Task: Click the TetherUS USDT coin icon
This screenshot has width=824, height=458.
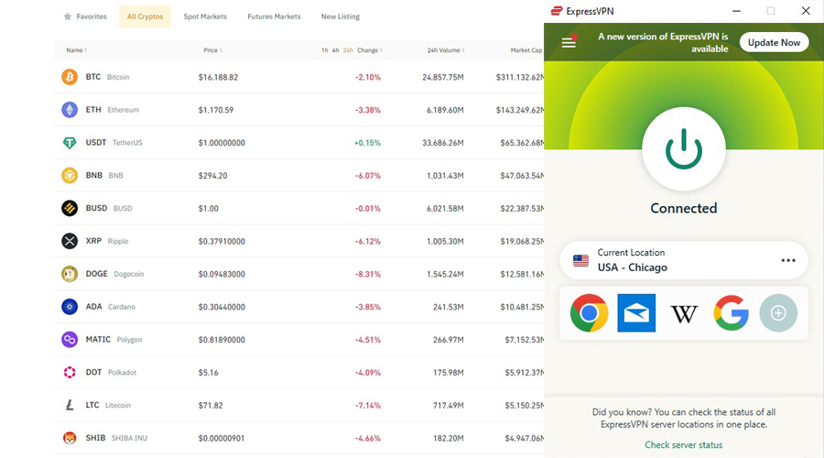Action: tap(70, 143)
